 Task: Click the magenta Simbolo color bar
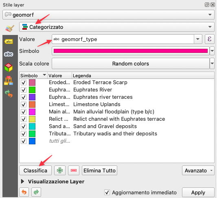pyautogui.click(x=131, y=51)
